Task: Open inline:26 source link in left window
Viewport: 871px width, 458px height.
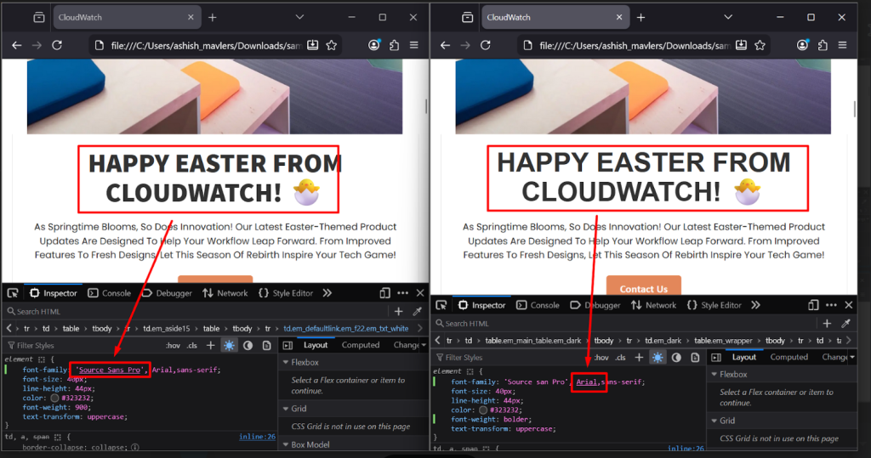Action: point(257,437)
